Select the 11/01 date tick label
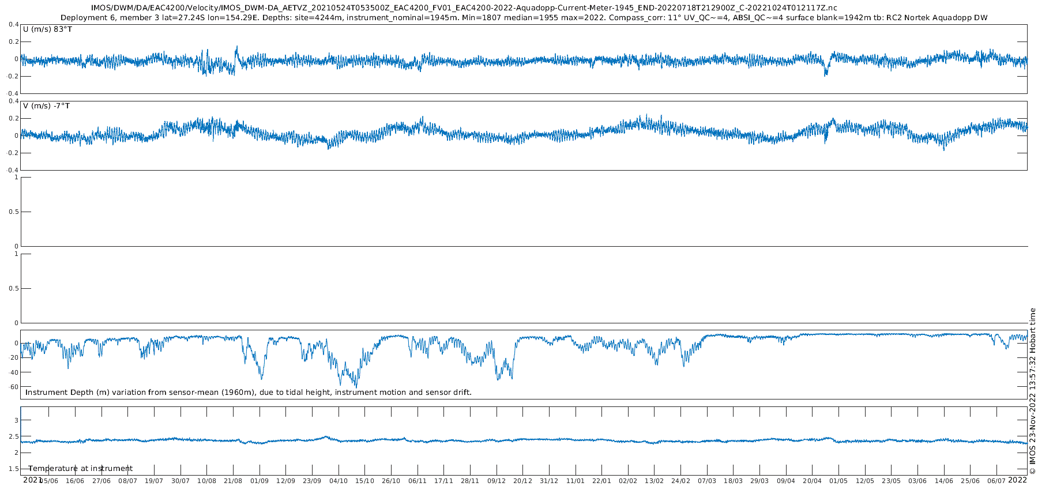 coord(576,481)
